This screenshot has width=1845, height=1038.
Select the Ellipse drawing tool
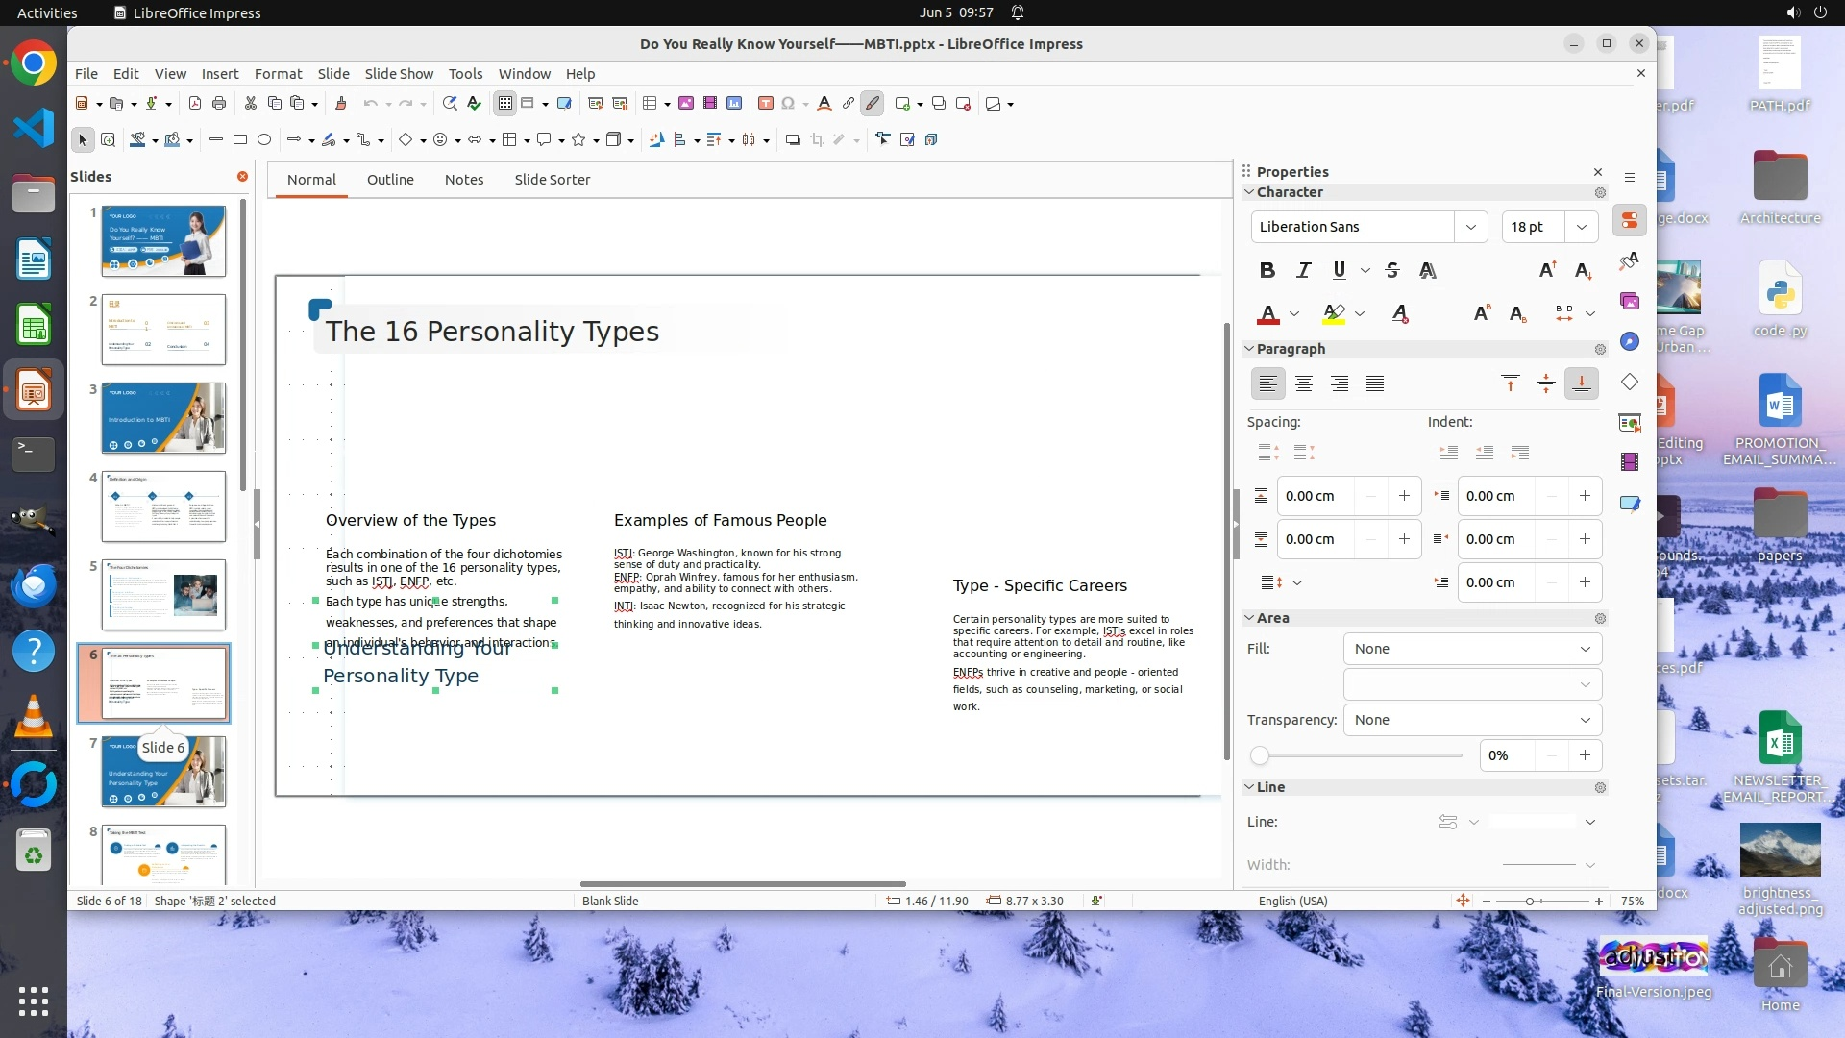click(x=264, y=140)
